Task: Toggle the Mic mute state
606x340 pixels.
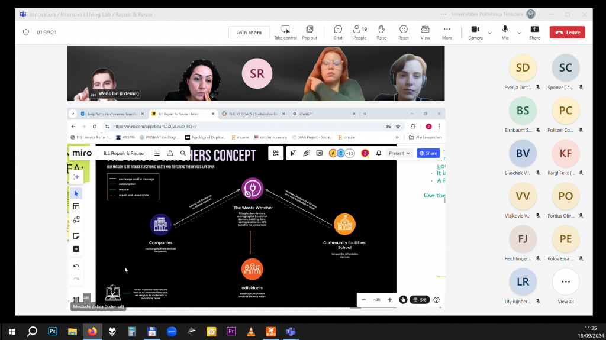Action: (x=505, y=33)
